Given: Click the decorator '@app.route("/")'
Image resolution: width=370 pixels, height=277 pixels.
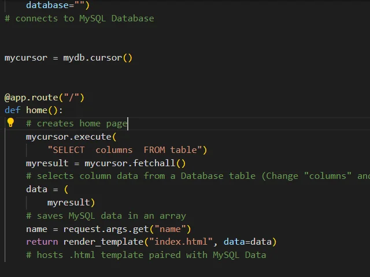Looking at the screenshot, I should click(45, 98).
